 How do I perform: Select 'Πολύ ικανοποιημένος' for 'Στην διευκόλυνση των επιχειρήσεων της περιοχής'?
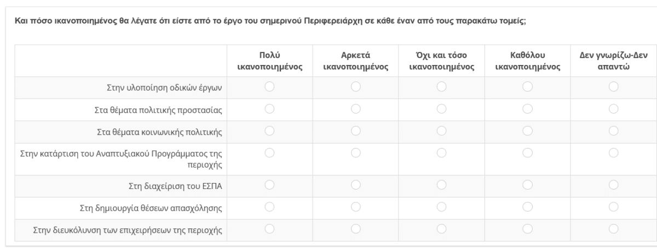pyautogui.click(x=269, y=228)
